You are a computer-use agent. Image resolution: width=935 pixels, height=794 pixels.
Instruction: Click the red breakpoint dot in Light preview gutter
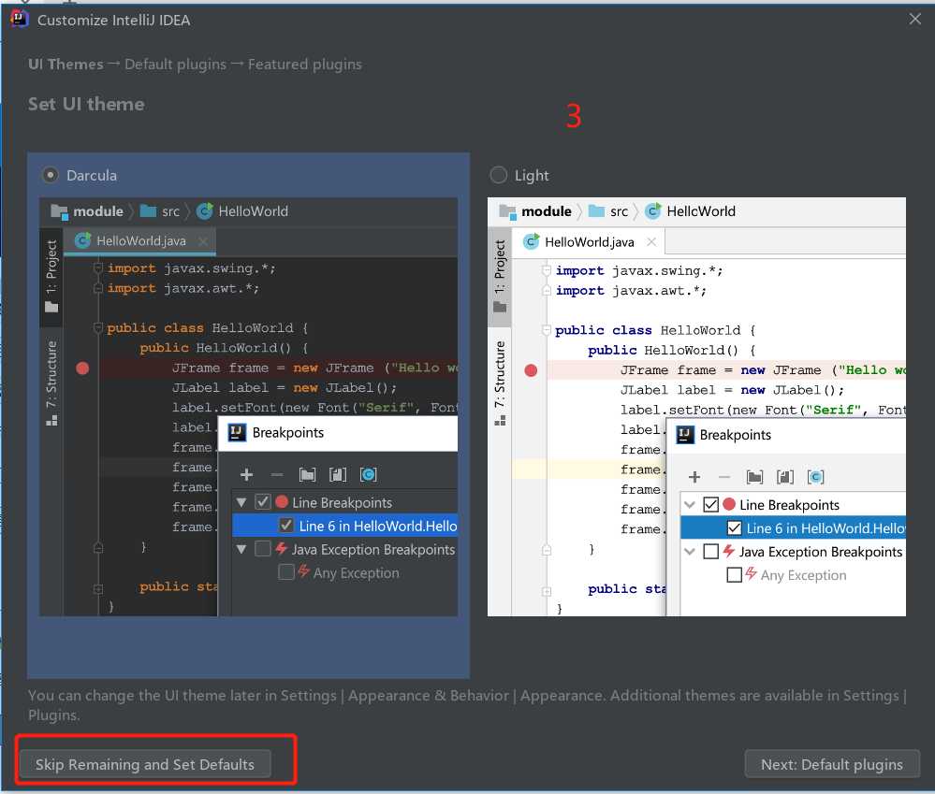[531, 370]
